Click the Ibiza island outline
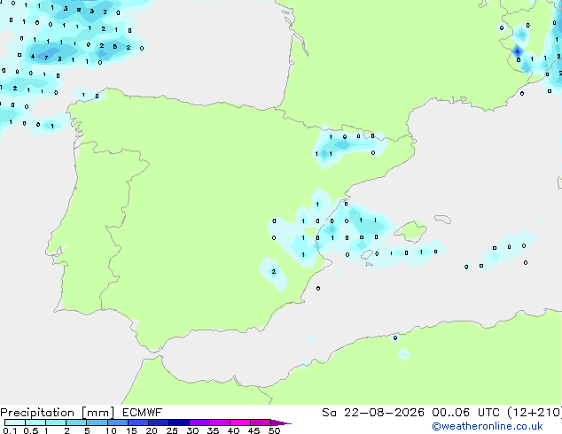This screenshot has height=434, width=562. pyautogui.click(x=367, y=254)
